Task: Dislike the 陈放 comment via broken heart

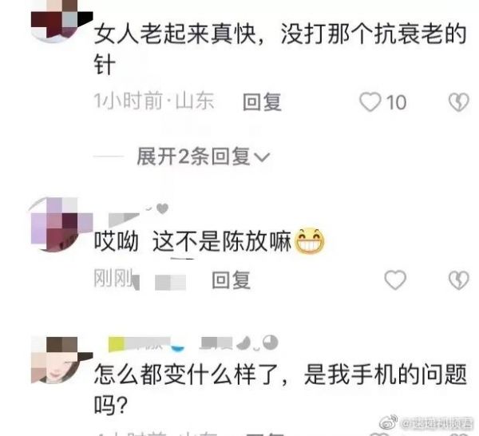Action: click(x=458, y=279)
